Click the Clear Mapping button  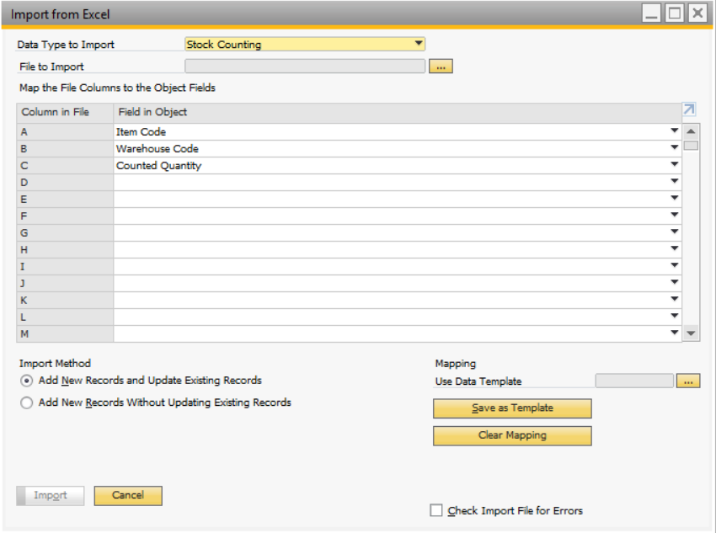(512, 435)
